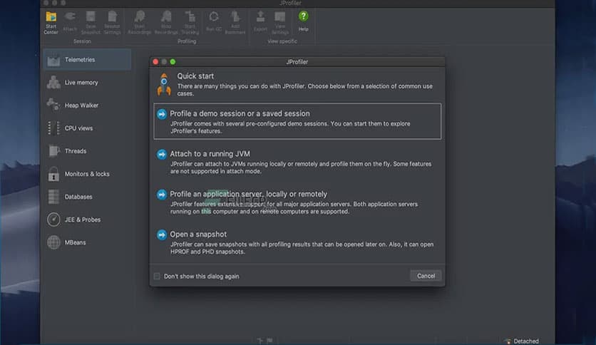Switch to Heap Walker in sidebar
The height and width of the screenshot is (345, 596).
point(87,105)
